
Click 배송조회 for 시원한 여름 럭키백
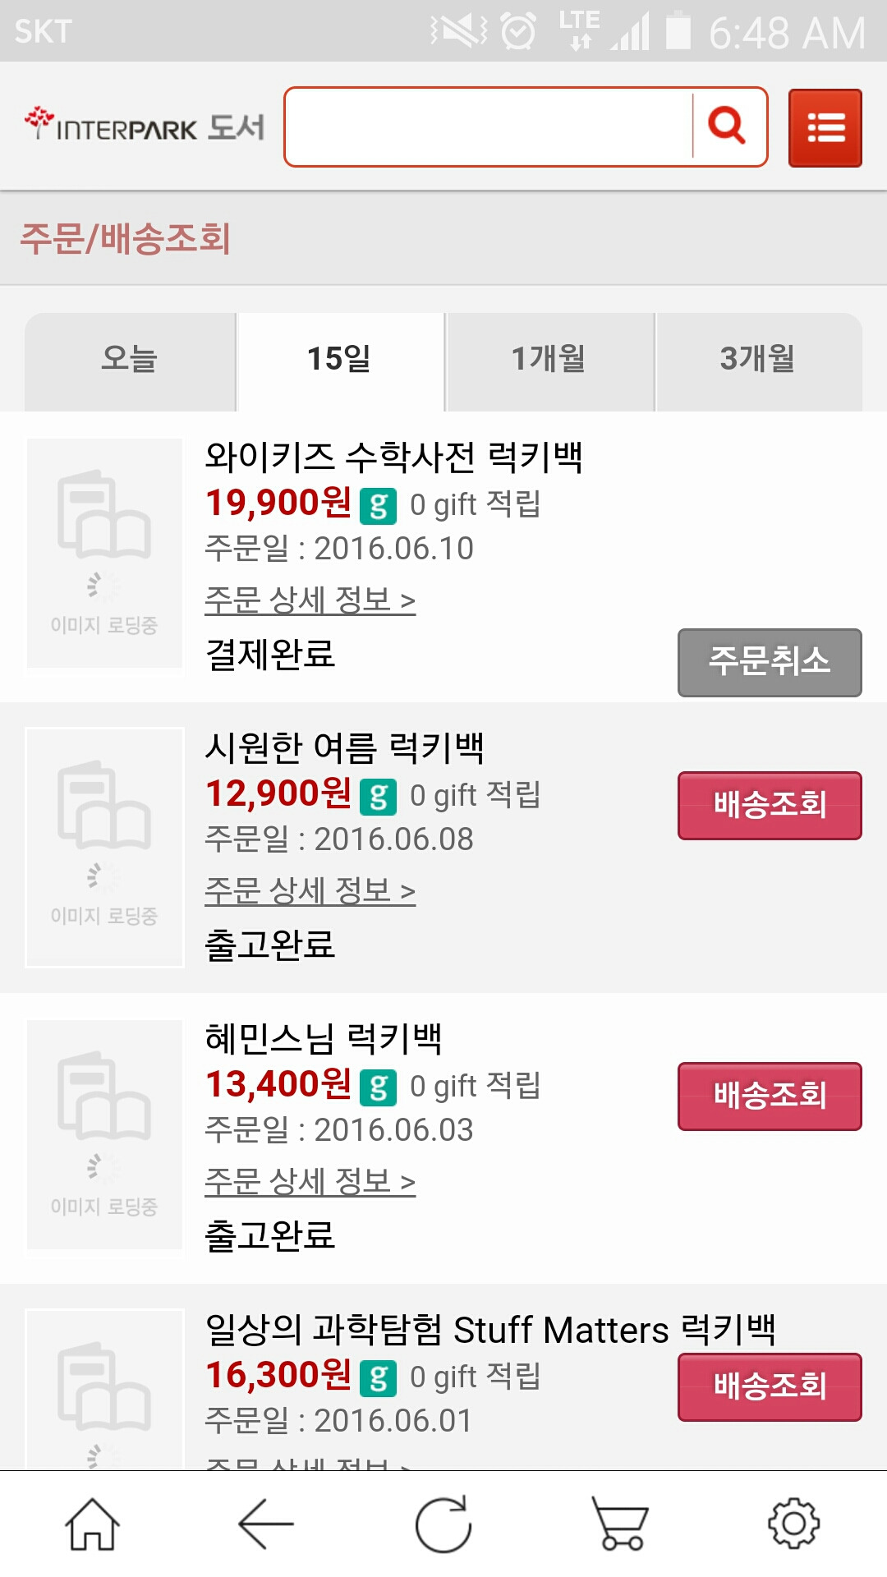(770, 805)
